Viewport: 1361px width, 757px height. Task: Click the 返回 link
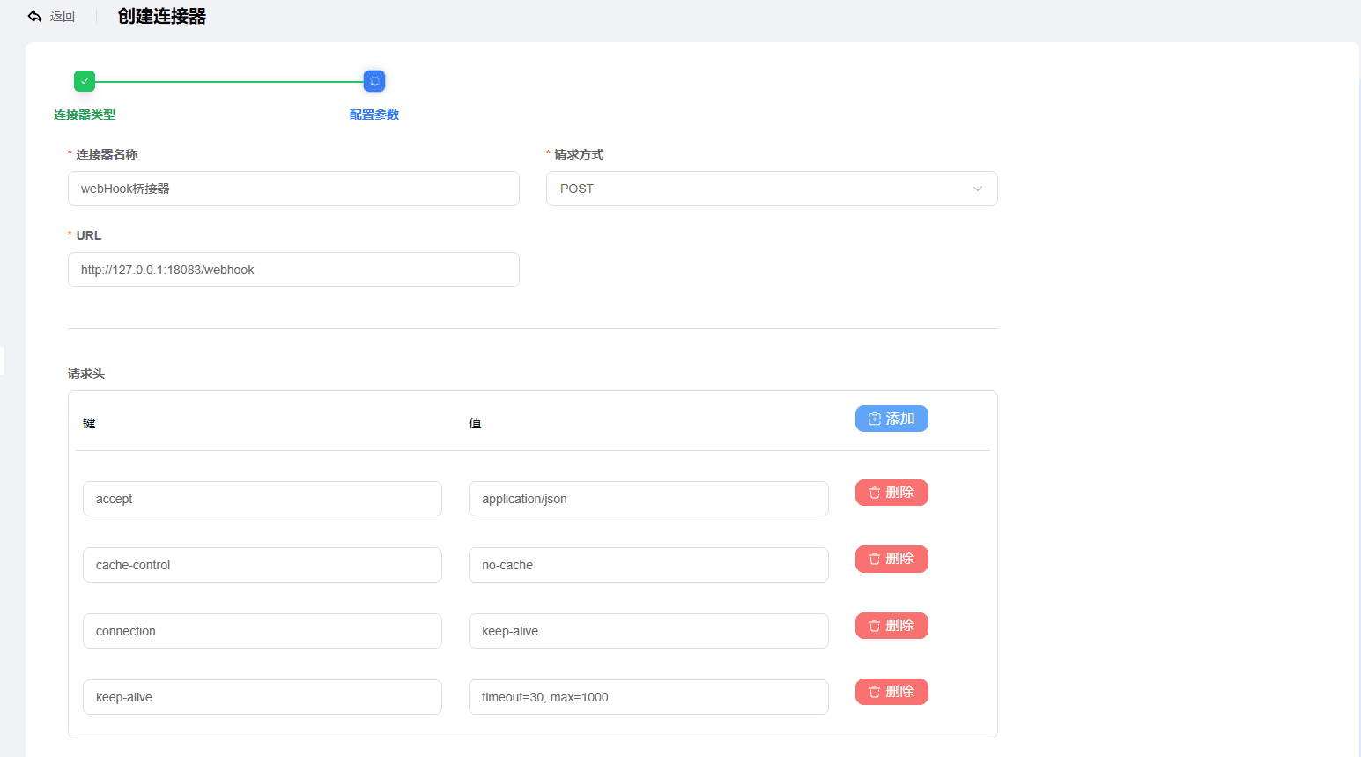point(63,17)
